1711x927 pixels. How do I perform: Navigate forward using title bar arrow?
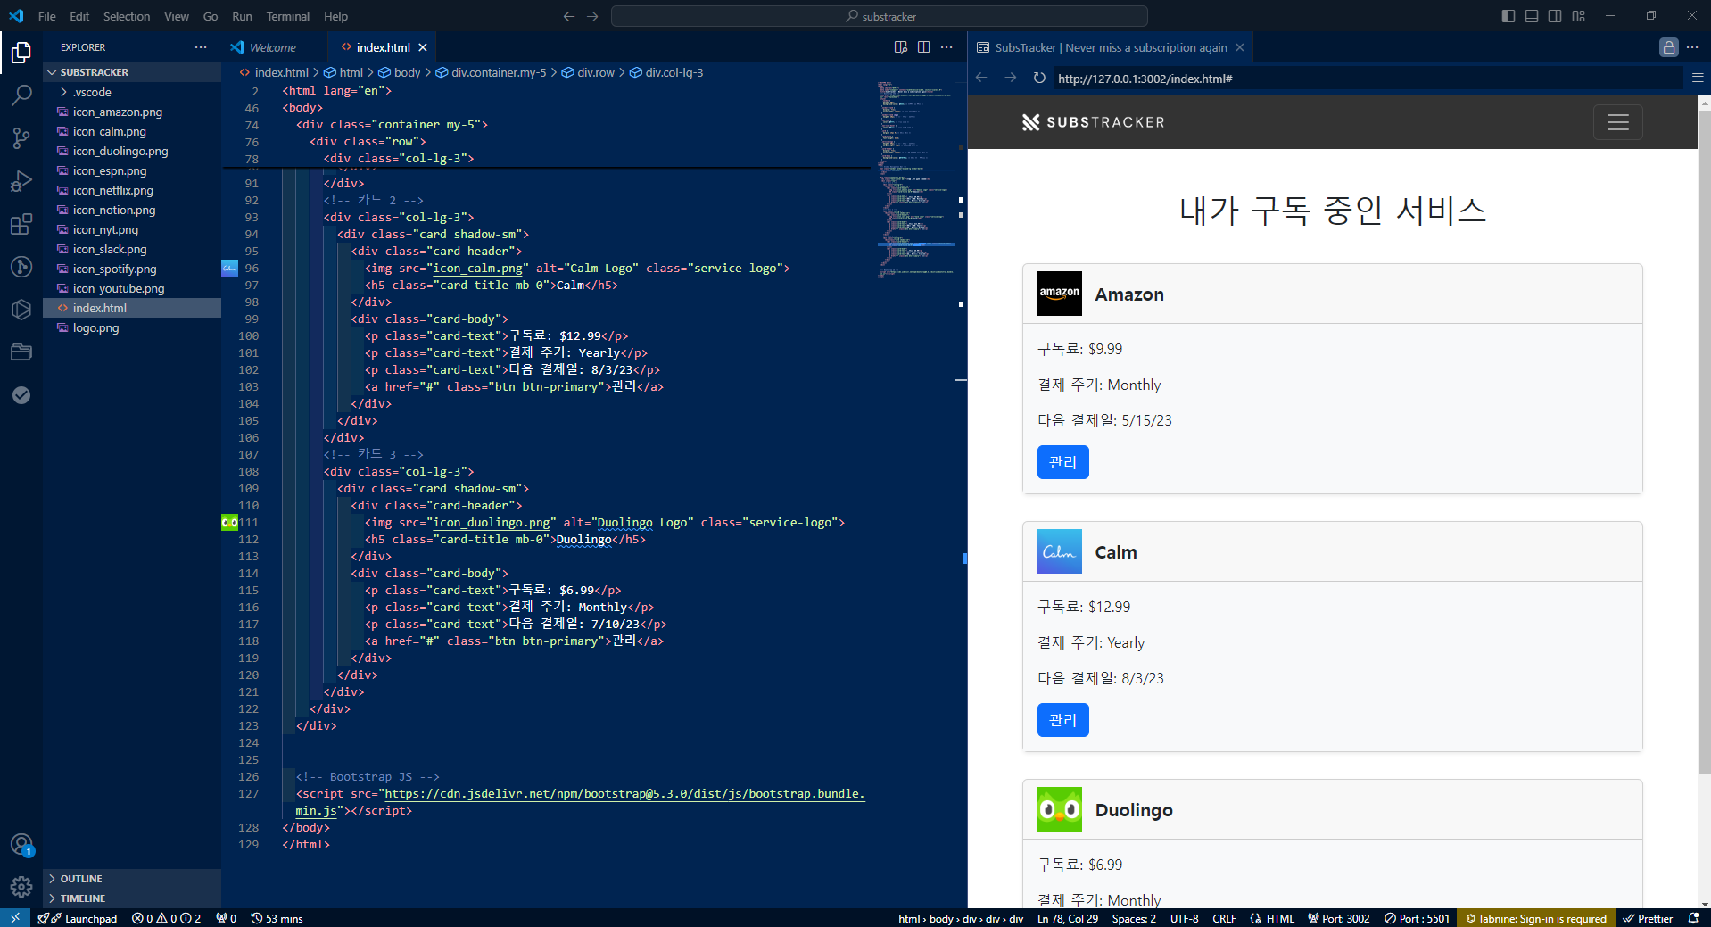pos(593,16)
